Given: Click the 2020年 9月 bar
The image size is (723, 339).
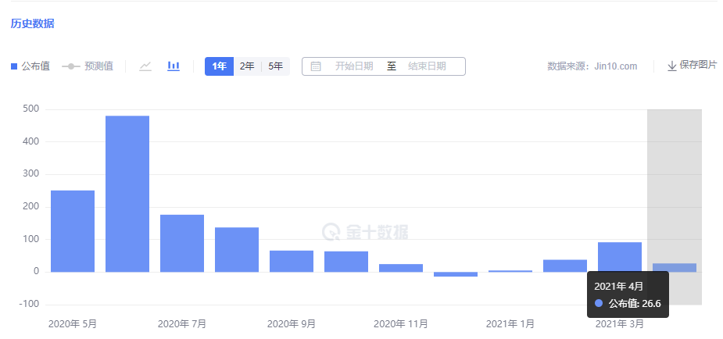Looking at the screenshot, I should coord(292,261).
